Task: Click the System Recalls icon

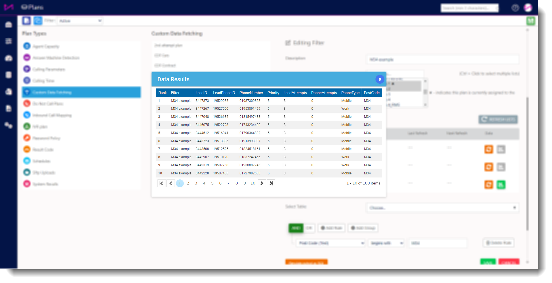Action: 27,184
